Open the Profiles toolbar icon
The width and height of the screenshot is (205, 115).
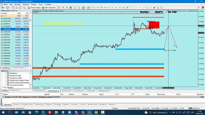tap(7, 8)
